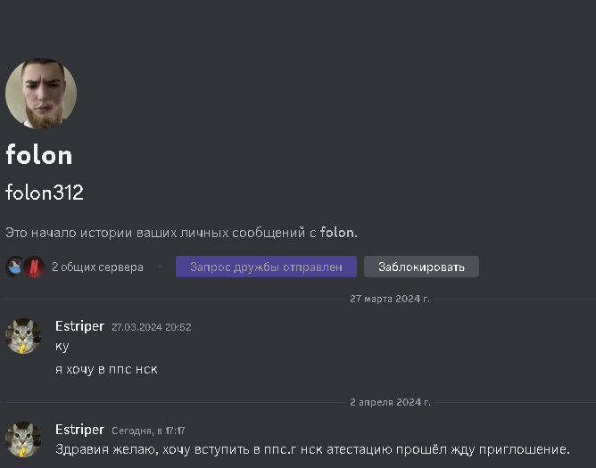Click the '27.03.2024 20:52' timestamp

tap(151, 327)
